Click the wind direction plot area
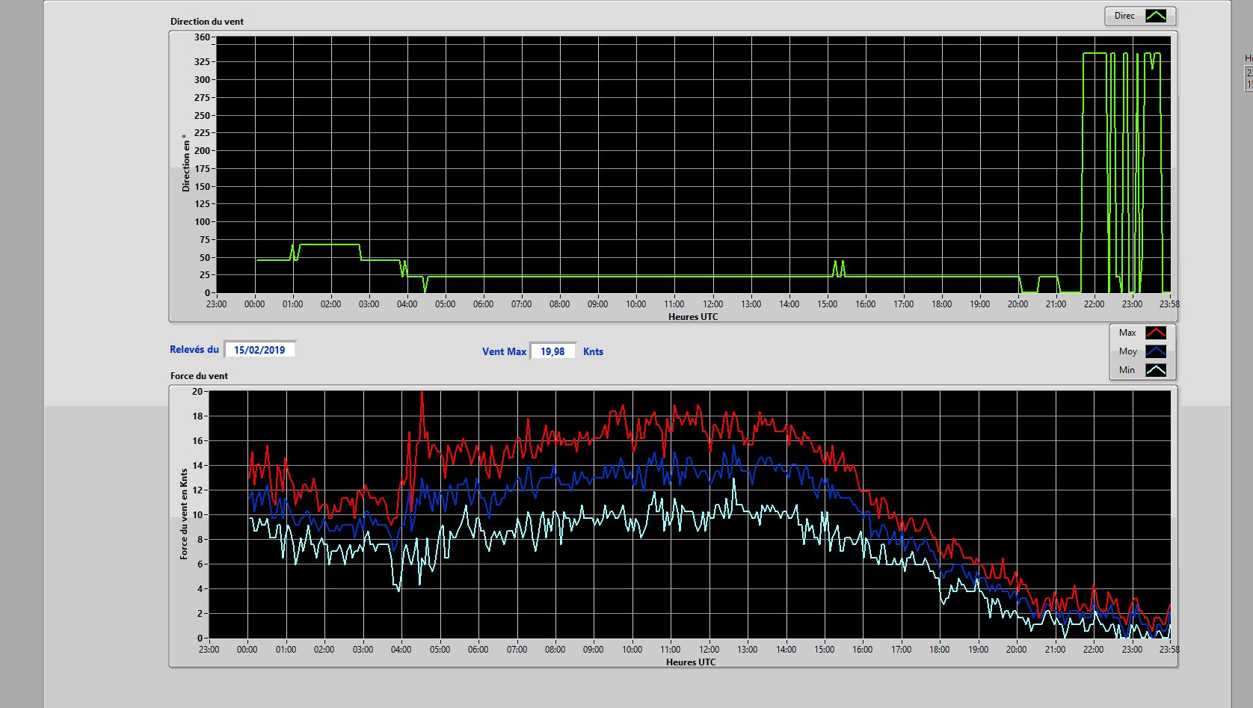 (694, 164)
